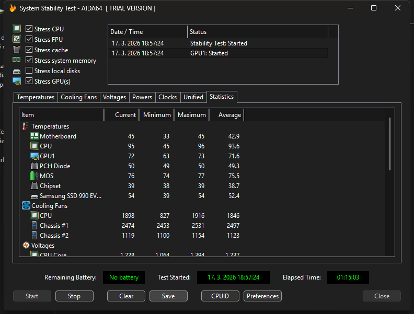Click the monitor icon beside Stress GPU(s)
Viewport: 414px width, 314px height.
click(x=17, y=82)
